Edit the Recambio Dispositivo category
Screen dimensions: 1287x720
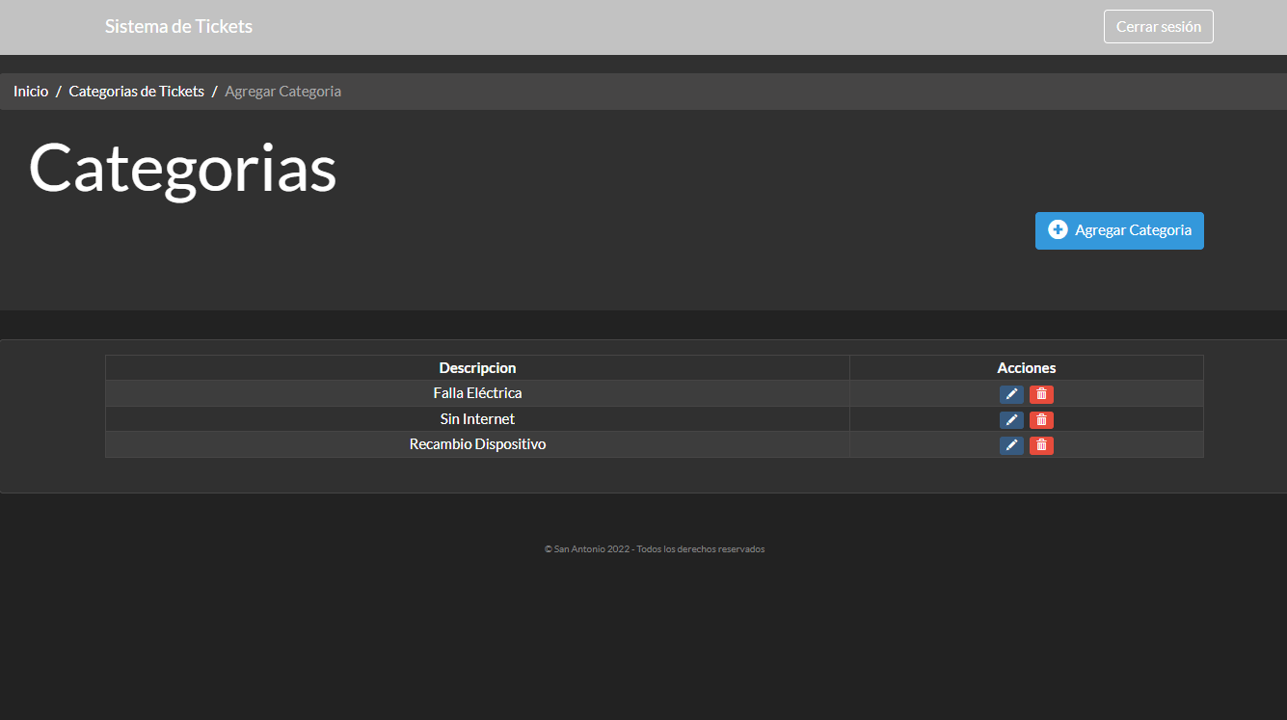1011,445
